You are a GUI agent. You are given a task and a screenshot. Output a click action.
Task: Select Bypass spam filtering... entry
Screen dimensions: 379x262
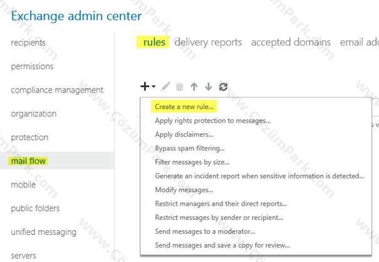(x=190, y=148)
